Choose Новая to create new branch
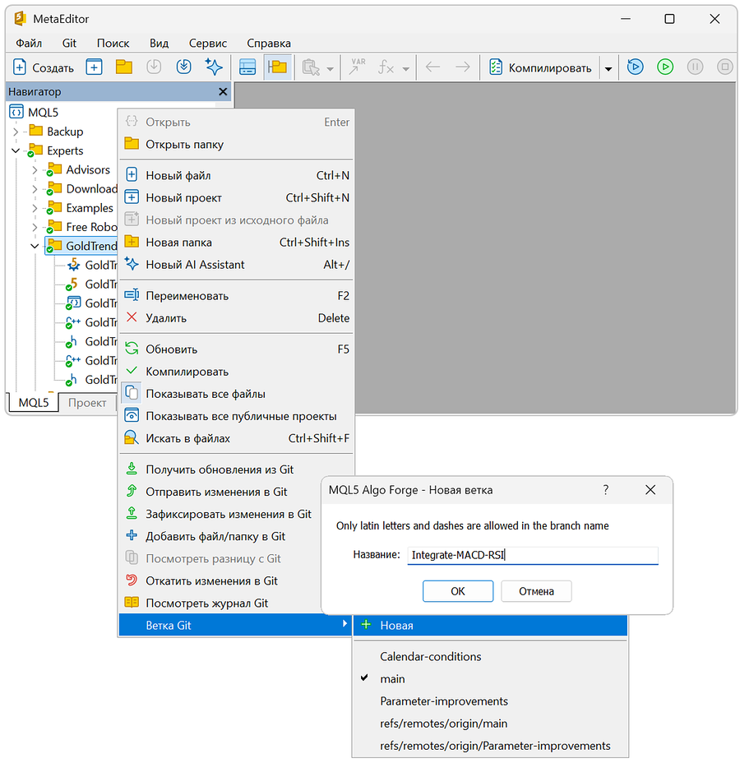Screen dimensions: 740x763 (x=490, y=626)
